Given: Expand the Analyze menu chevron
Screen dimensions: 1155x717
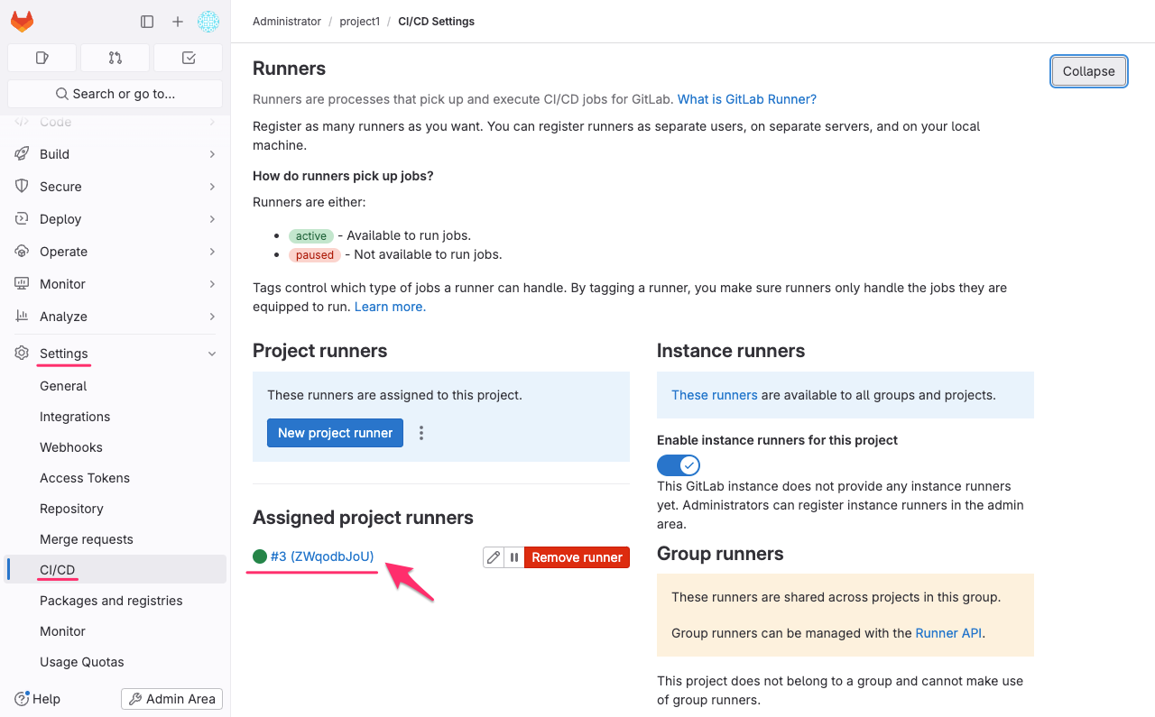Looking at the screenshot, I should click(212, 317).
